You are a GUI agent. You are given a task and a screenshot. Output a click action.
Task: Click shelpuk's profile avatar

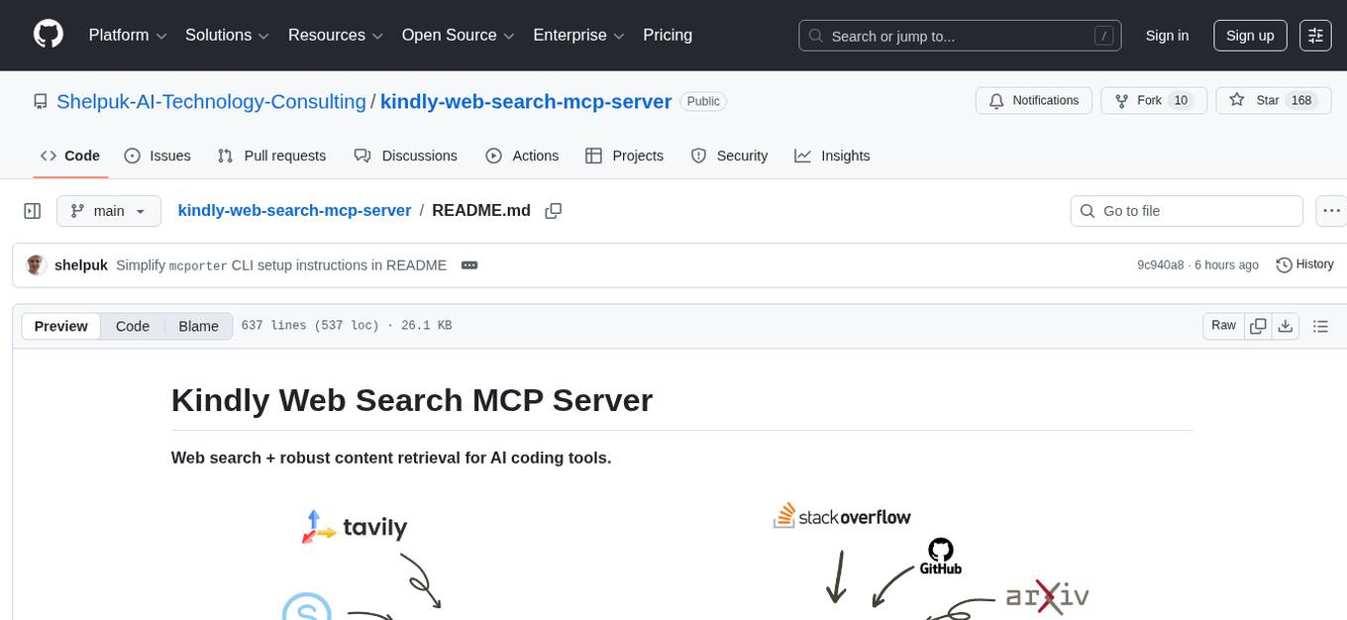pyautogui.click(x=36, y=265)
